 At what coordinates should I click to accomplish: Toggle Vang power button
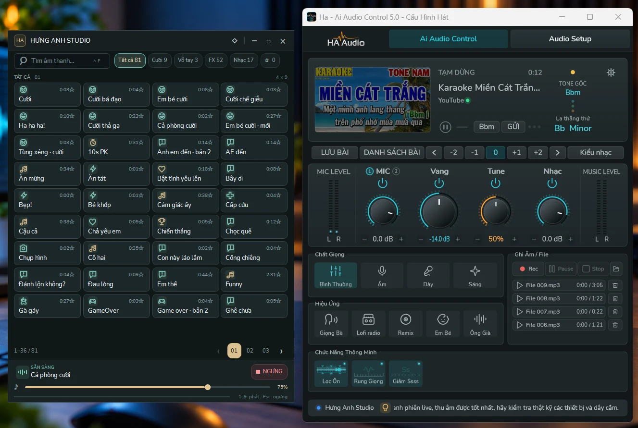point(439,183)
